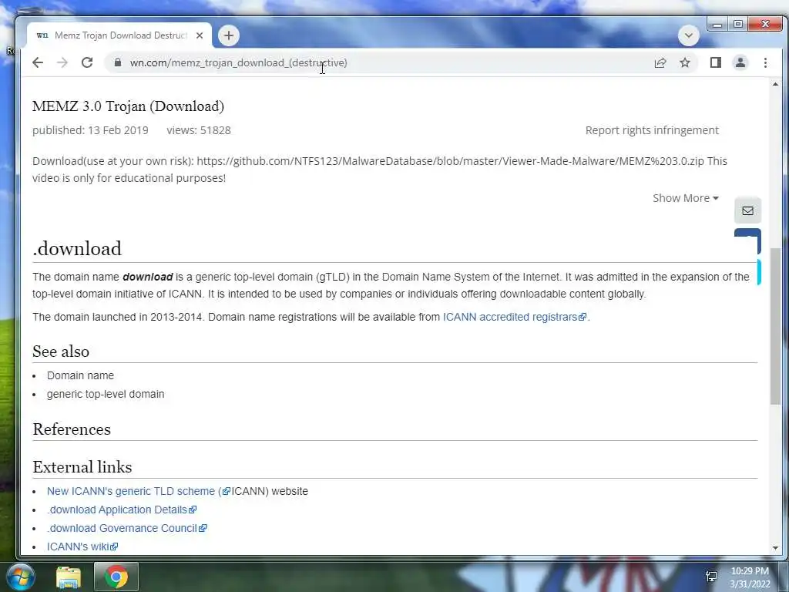Click Report rights infringement

(652, 129)
